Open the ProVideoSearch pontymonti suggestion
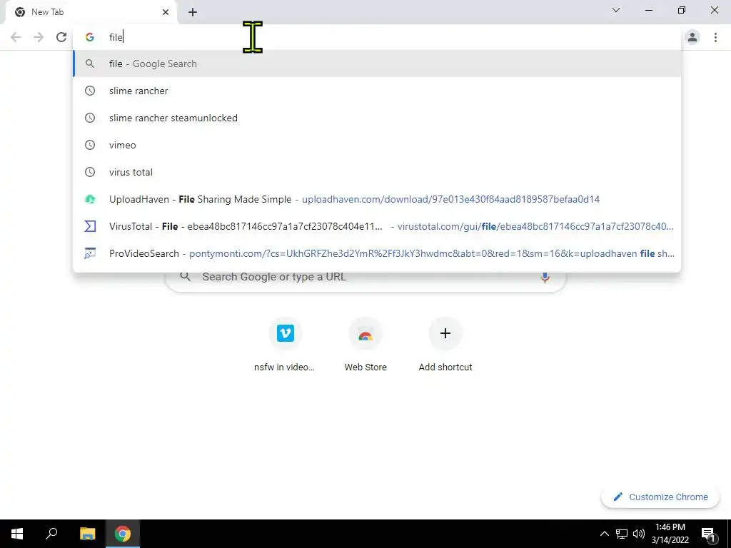The width and height of the screenshot is (731, 548). click(377, 253)
